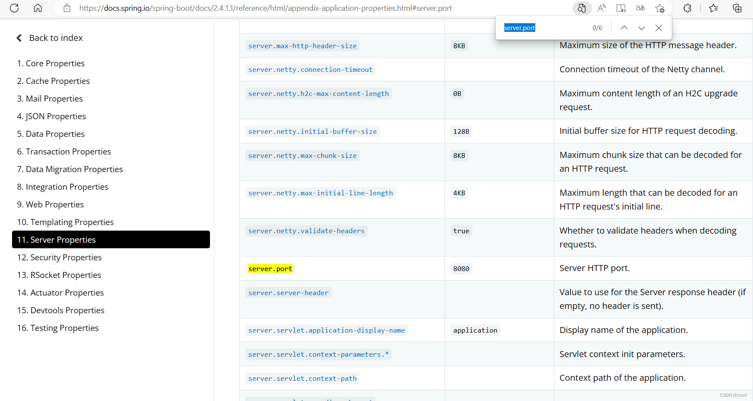Open the Read aloud feature

601,8
